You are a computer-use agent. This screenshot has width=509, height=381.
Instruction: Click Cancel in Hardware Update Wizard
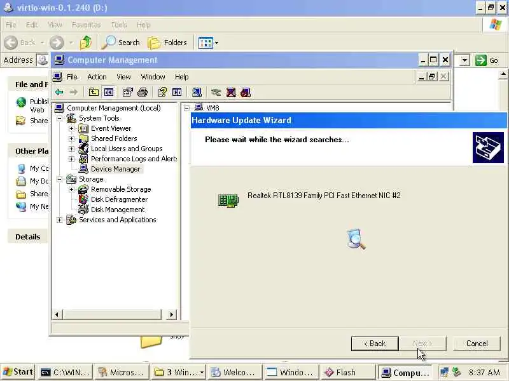click(x=477, y=344)
